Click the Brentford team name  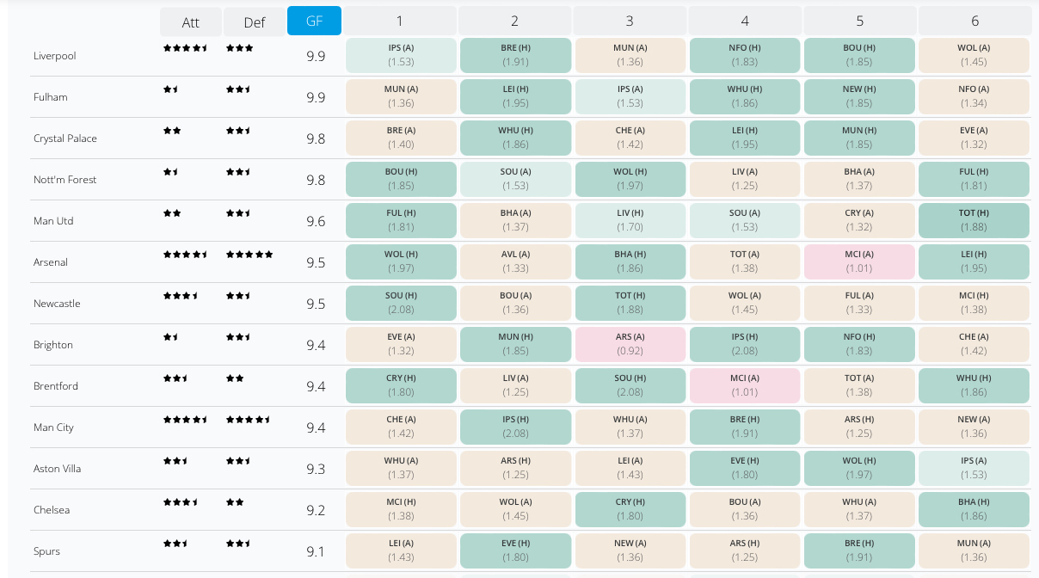56,386
